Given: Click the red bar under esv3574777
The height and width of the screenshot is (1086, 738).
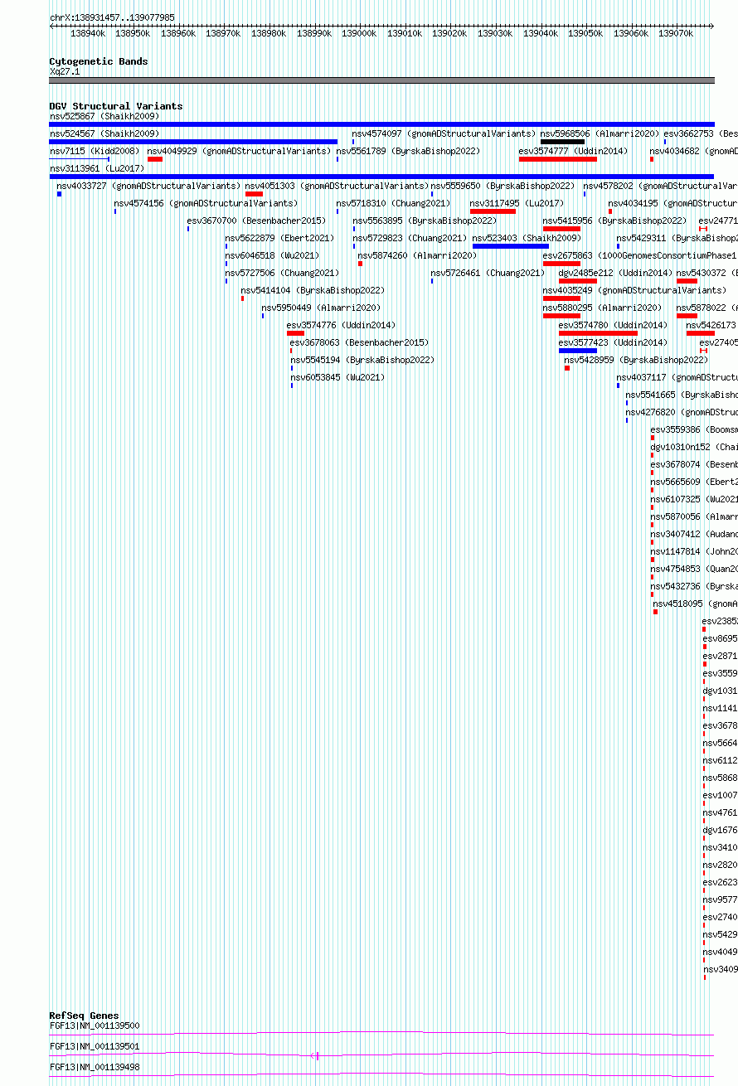Looking at the screenshot, I should point(558,159).
